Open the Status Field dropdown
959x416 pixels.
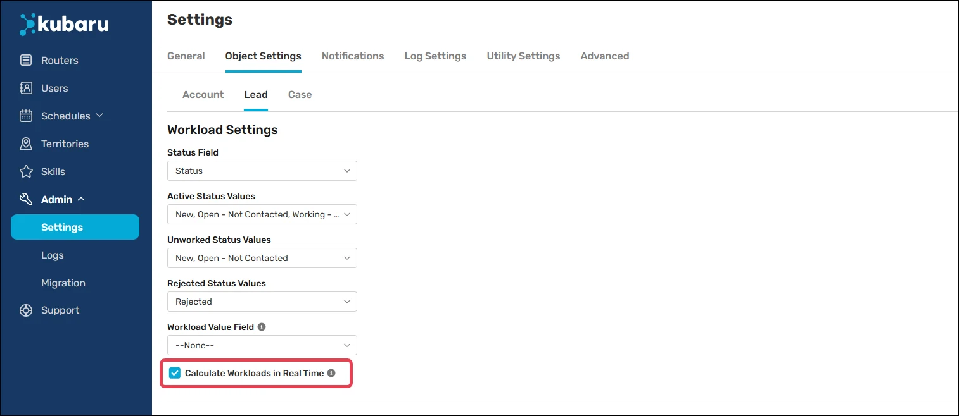[x=262, y=171]
